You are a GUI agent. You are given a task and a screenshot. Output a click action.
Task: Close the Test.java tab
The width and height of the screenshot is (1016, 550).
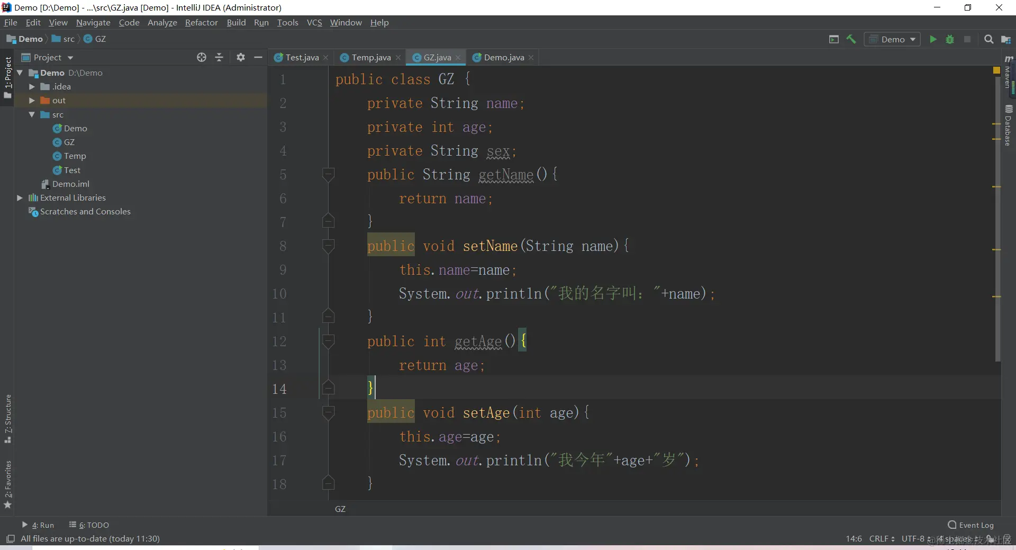(325, 58)
